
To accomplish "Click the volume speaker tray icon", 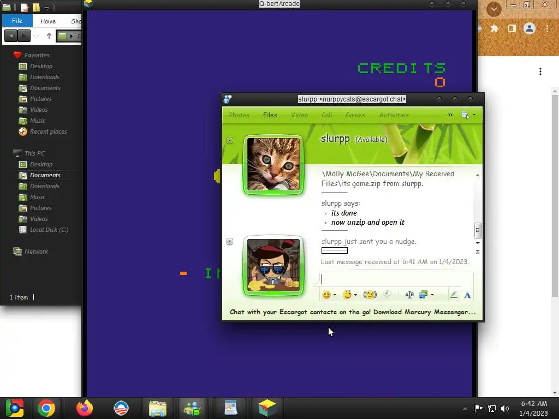I will pyautogui.click(x=505, y=408).
